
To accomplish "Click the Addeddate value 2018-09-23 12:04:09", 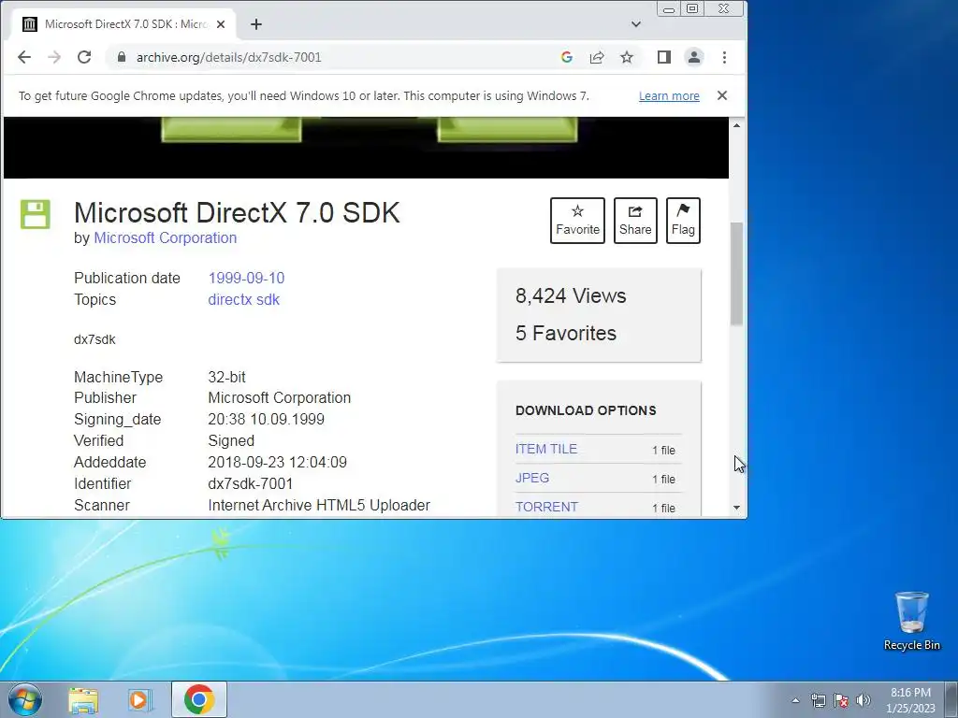I will tap(277, 462).
